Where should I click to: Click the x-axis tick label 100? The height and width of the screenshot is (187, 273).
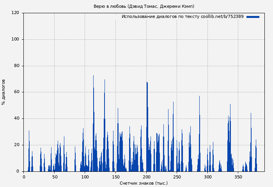point(85,177)
